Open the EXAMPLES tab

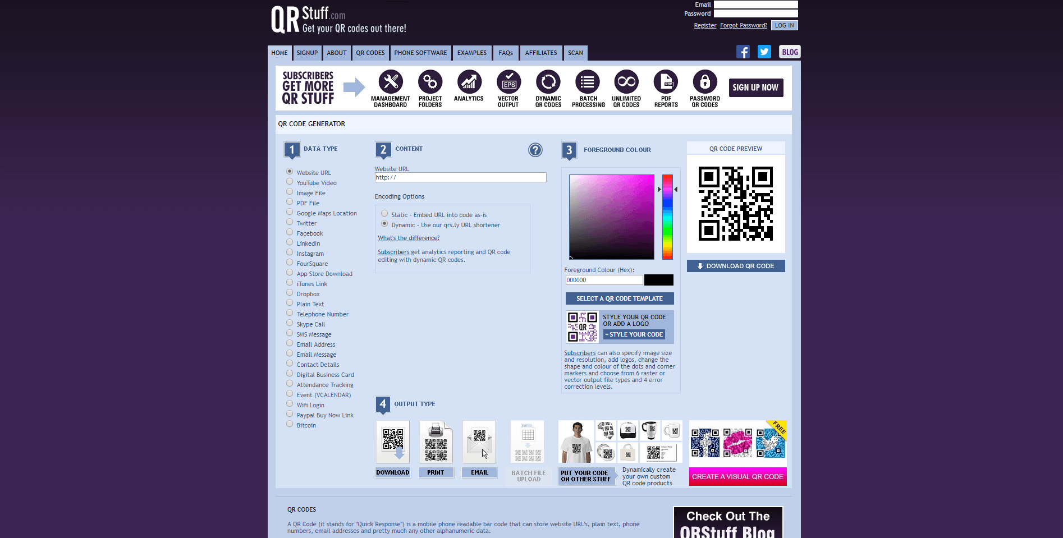pyautogui.click(x=472, y=53)
